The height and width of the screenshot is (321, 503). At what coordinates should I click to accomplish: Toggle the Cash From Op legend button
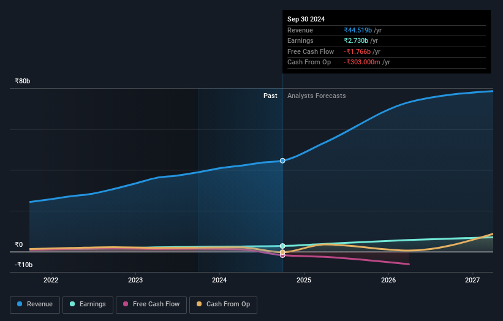pyautogui.click(x=223, y=304)
